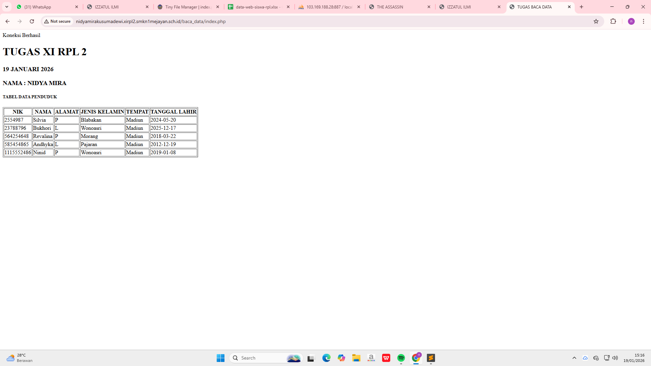The image size is (651, 366).
Task: Open the Chrome profile avatar
Action: click(631, 21)
